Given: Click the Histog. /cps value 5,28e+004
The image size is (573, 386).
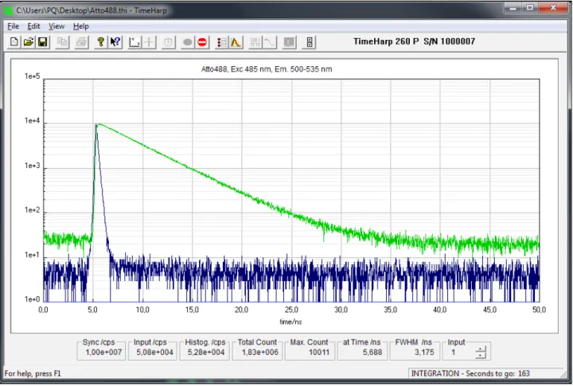Looking at the screenshot, I should 206,353.
